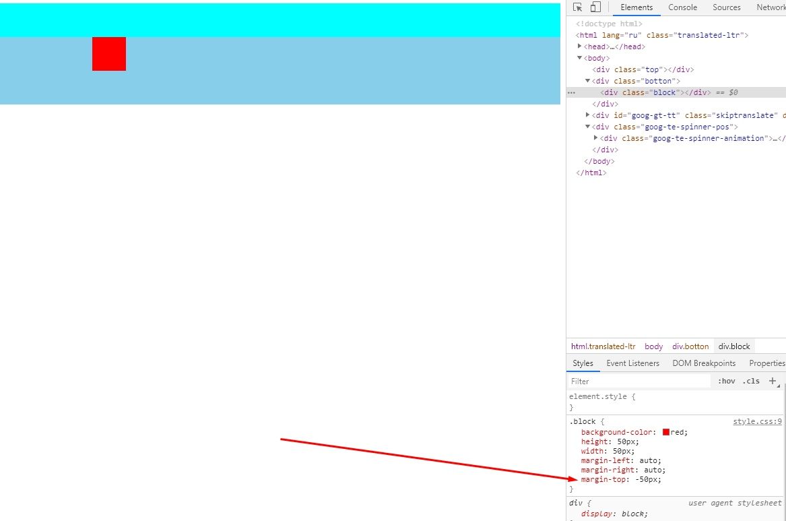This screenshot has width=786, height=521.
Task: Click the display block user agent declaration
Action: coord(614,514)
